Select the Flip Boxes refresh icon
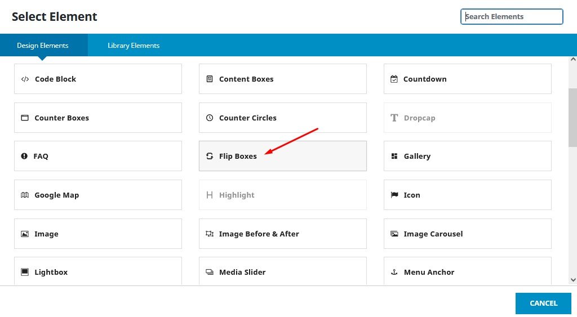 pos(210,157)
